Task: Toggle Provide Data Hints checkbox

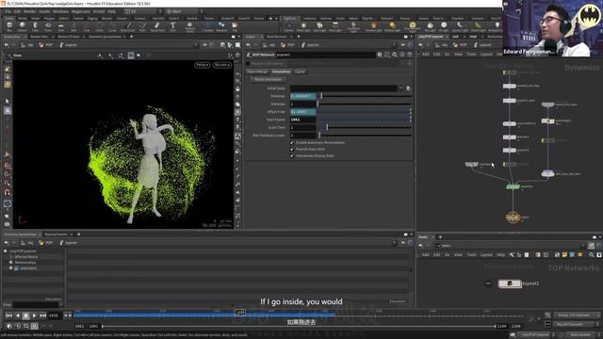Action: (292, 149)
